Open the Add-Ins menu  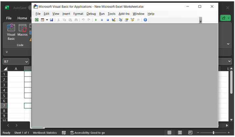[x=124, y=14]
